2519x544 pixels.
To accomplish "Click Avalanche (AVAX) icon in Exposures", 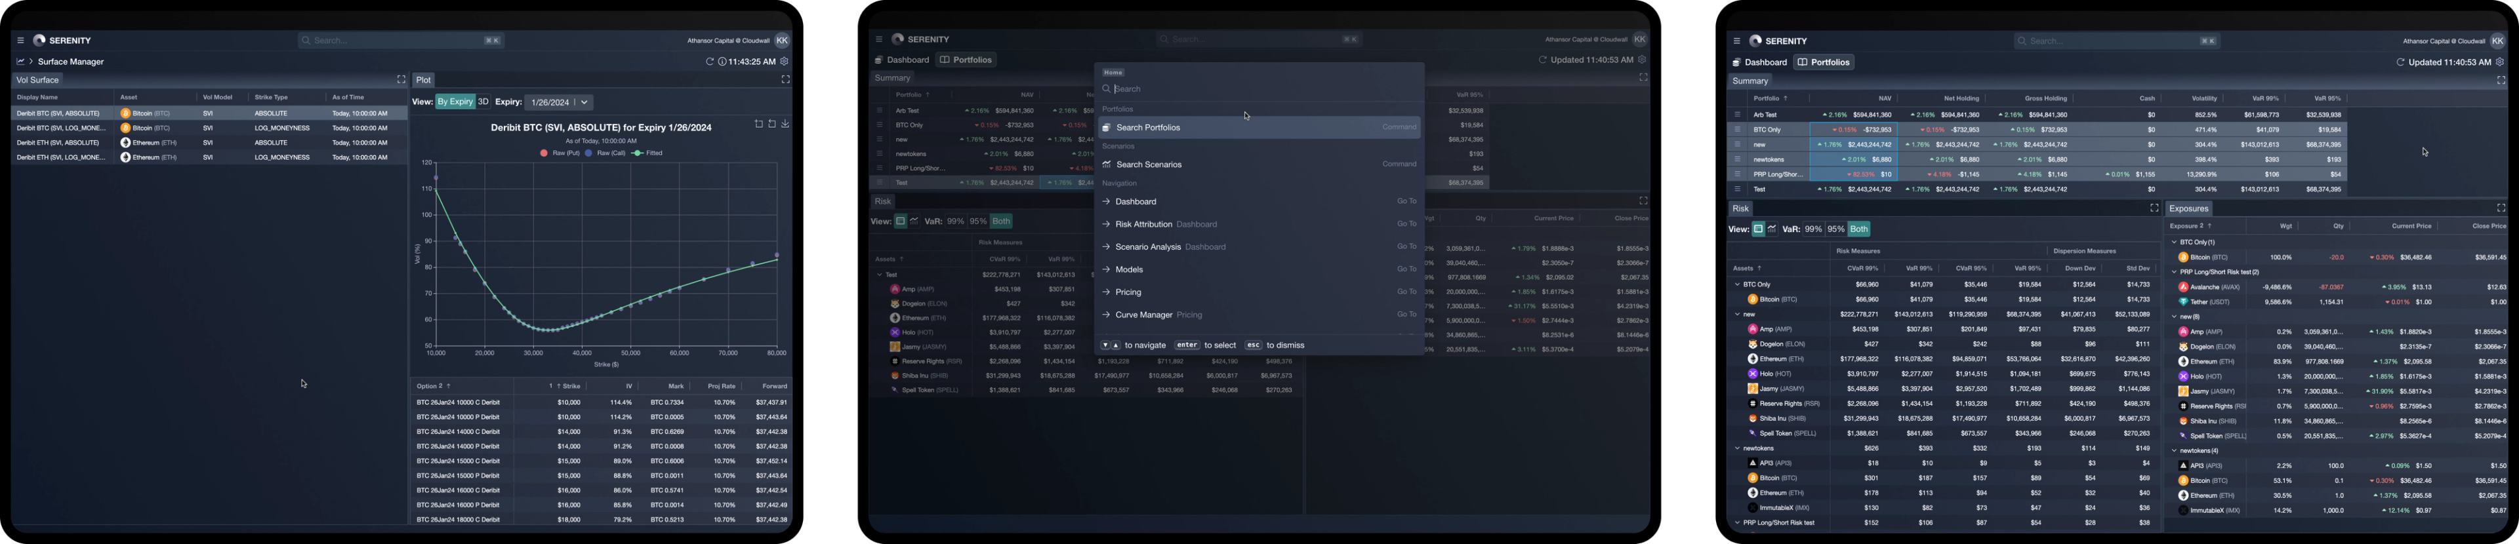I will 2184,287.
